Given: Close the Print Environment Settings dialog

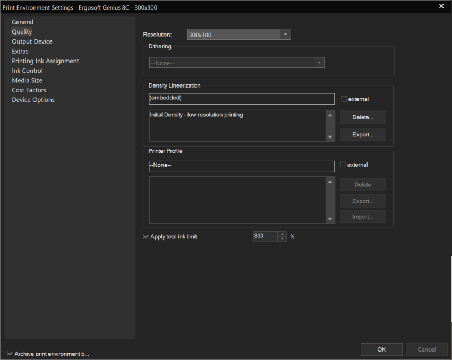Looking at the screenshot, I should coord(441,6).
